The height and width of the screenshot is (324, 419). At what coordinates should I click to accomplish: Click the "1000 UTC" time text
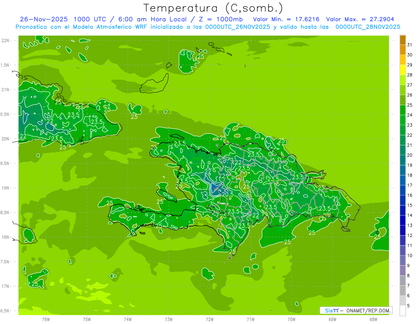[x=90, y=19]
